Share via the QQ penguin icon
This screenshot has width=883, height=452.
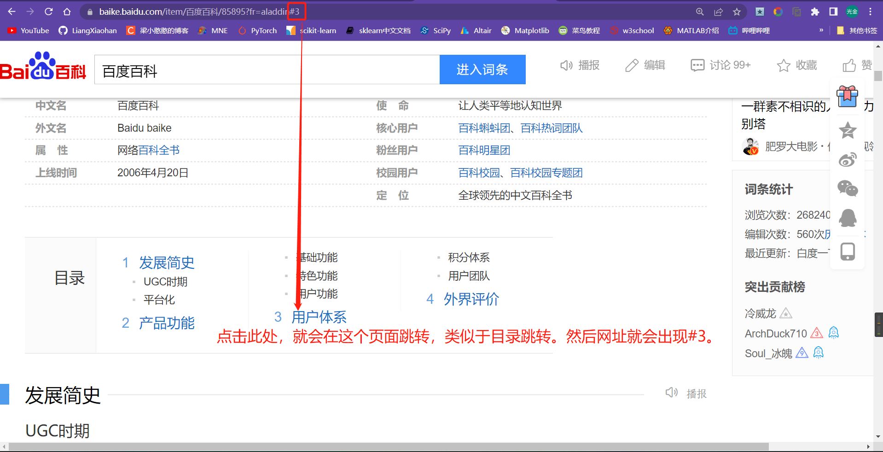coord(848,218)
